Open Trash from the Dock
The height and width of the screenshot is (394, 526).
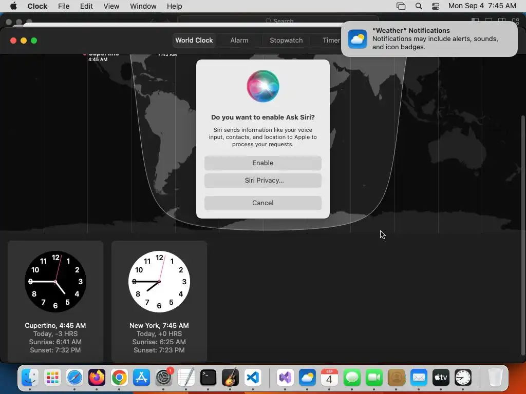(x=495, y=378)
